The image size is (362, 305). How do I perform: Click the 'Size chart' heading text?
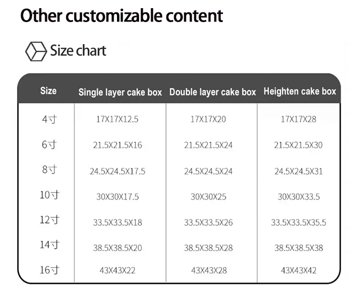(78, 50)
